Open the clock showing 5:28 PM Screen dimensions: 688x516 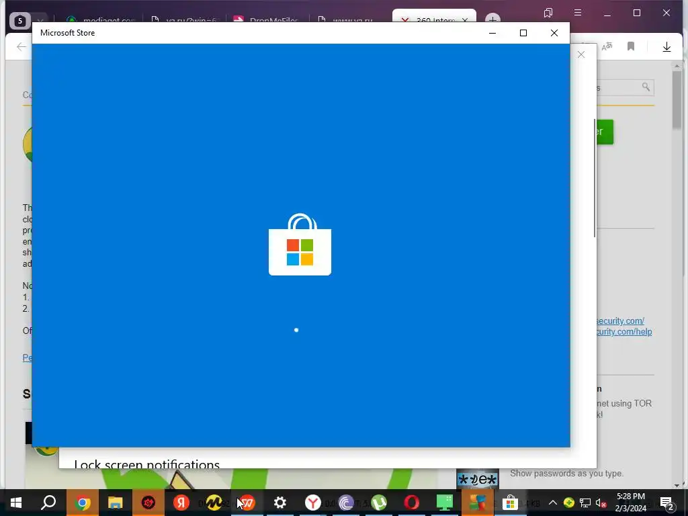point(630,503)
